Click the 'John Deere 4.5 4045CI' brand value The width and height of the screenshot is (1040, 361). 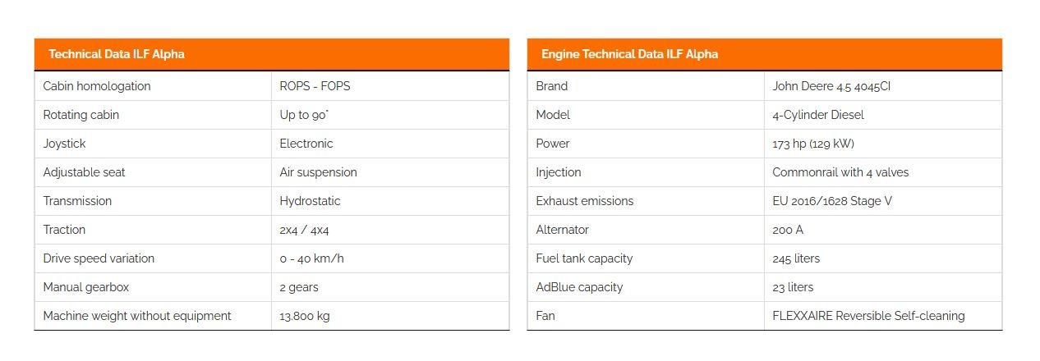pos(831,86)
